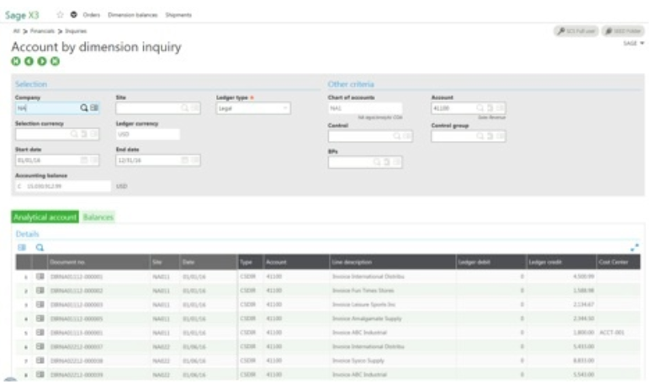Click the Sage X3 logo
The image size is (652, 384).
point(22,15)
